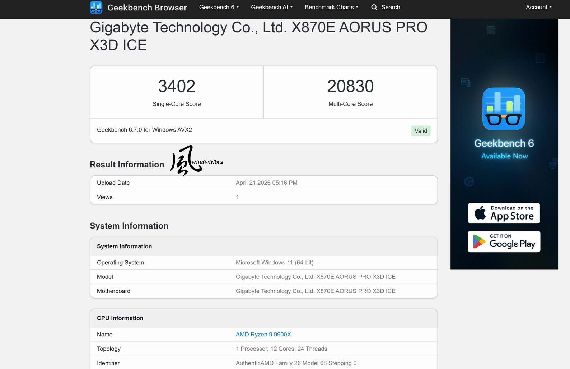Click the Multi-Core Score label
This screenshot has width=570, height=369.
(350, 104)
